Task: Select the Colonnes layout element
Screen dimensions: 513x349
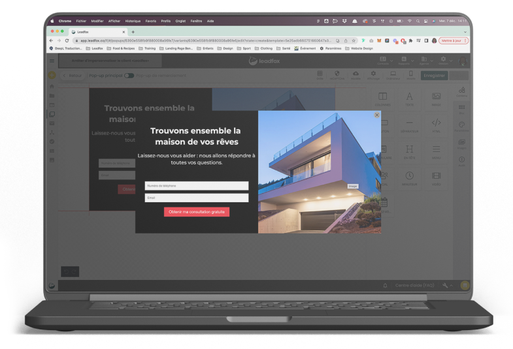Action: (382, 99)
